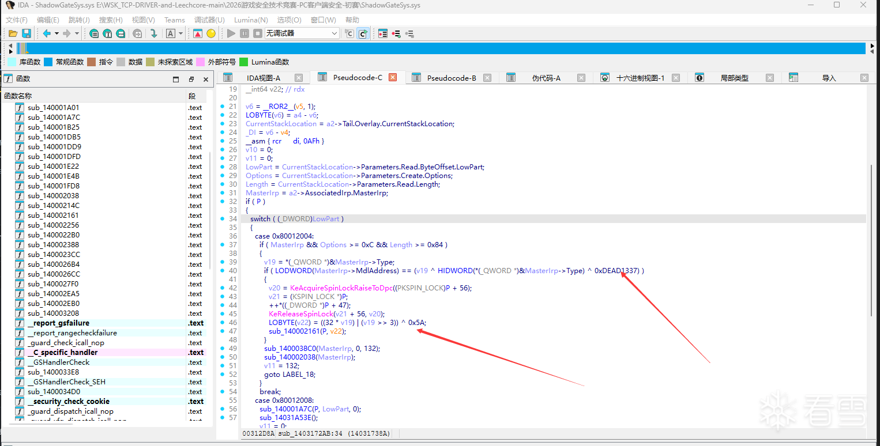Click the hex view toolbar icon with # symbol
Image resolution: width=880 pixels, height=446 pixels.
(95, 33)
